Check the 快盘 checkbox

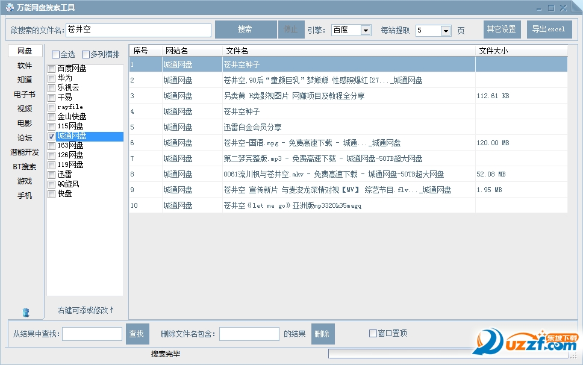[x=52, y=195]
